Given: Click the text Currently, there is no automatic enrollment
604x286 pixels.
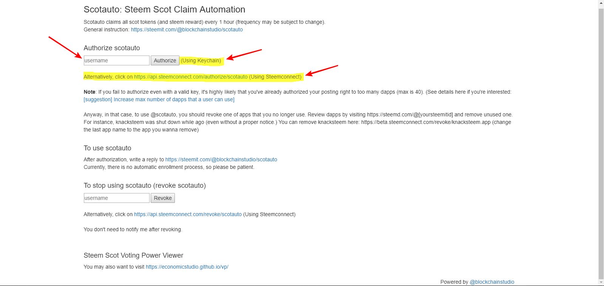Looking at the screenshot, I should pos(169,167).
